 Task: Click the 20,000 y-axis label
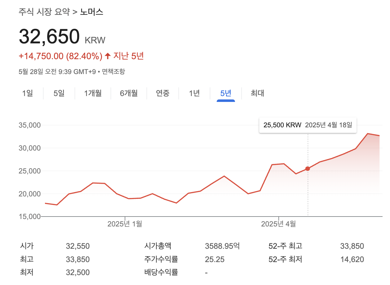pos(30,194)
